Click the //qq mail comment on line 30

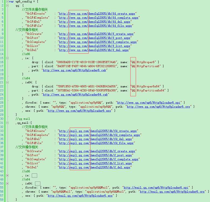tap(23, 119)
